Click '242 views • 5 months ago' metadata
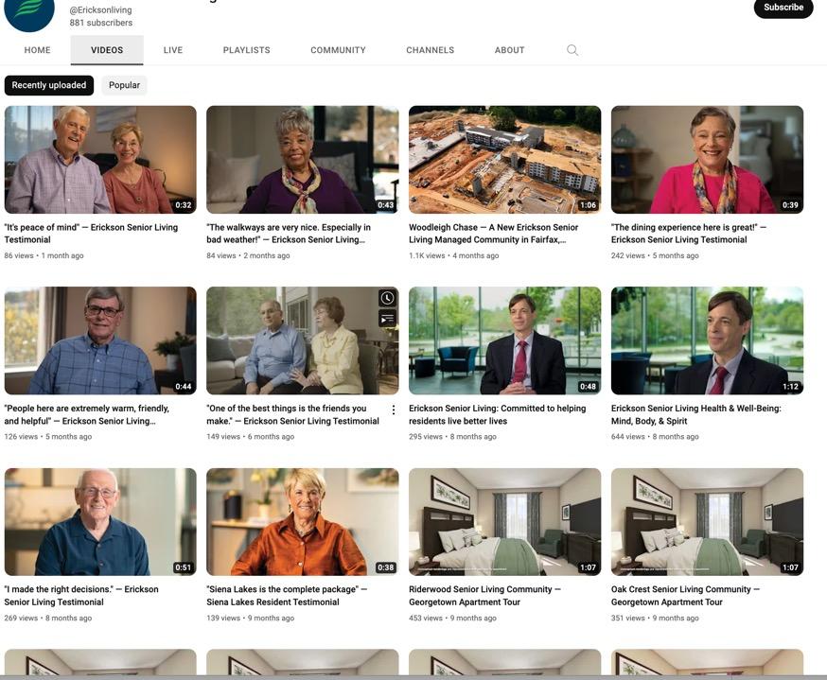827x680 pixels. click(655, 255)
